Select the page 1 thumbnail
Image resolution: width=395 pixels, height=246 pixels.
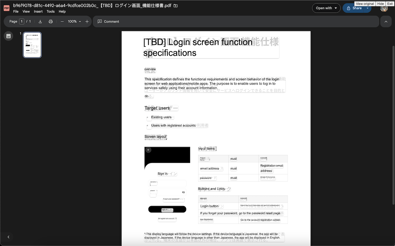pos(32,45)
